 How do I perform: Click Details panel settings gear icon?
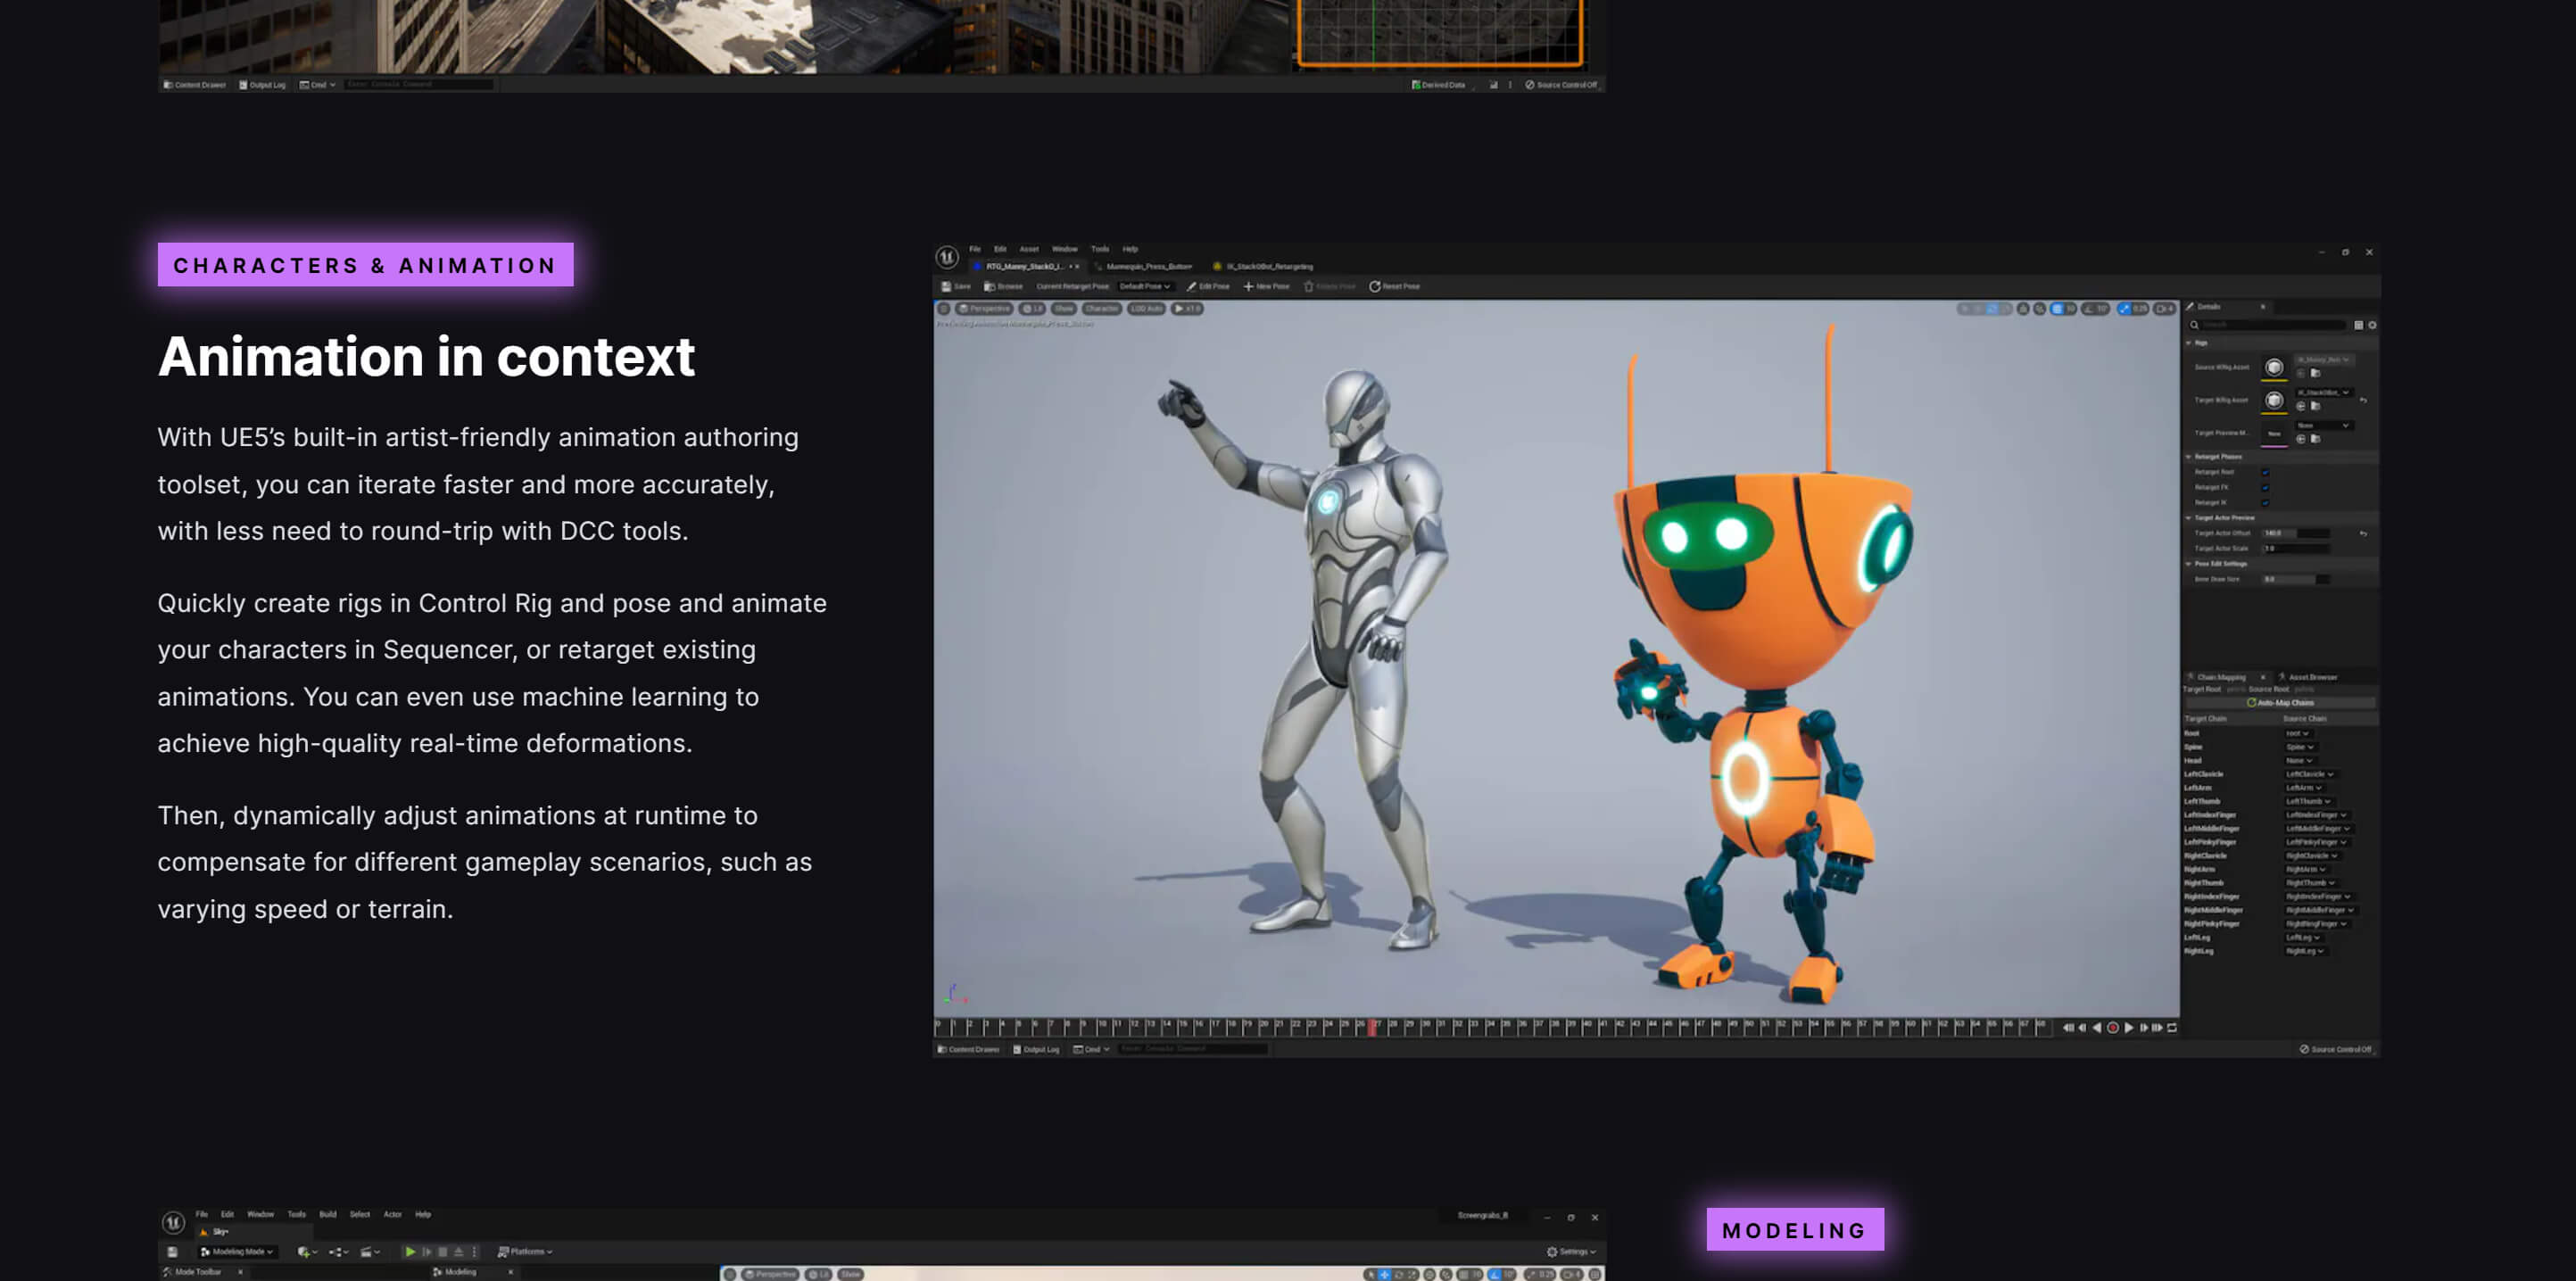click(2372, 325)
